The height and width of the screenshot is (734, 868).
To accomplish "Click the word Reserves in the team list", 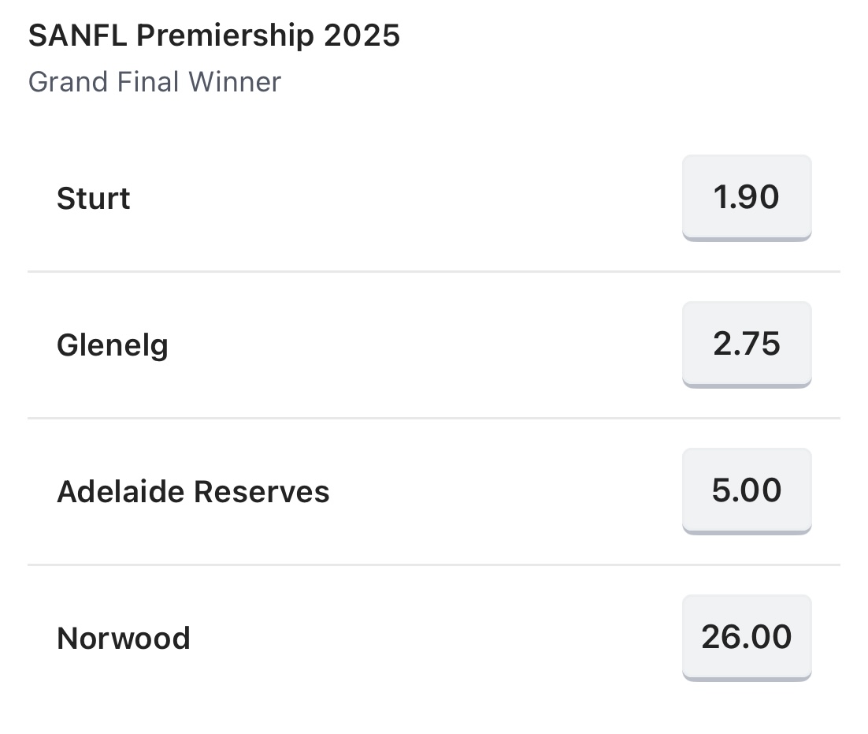I will 262,491.
